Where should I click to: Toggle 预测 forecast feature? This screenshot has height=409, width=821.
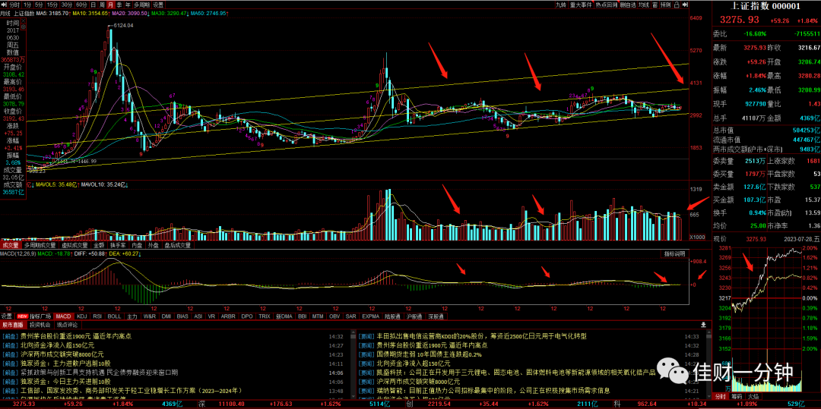[665, 5]
